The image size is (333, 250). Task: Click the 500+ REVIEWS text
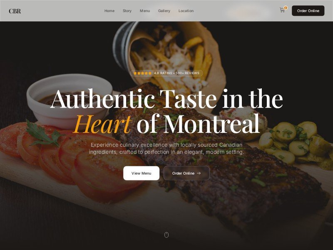click(x=188, y=73)
